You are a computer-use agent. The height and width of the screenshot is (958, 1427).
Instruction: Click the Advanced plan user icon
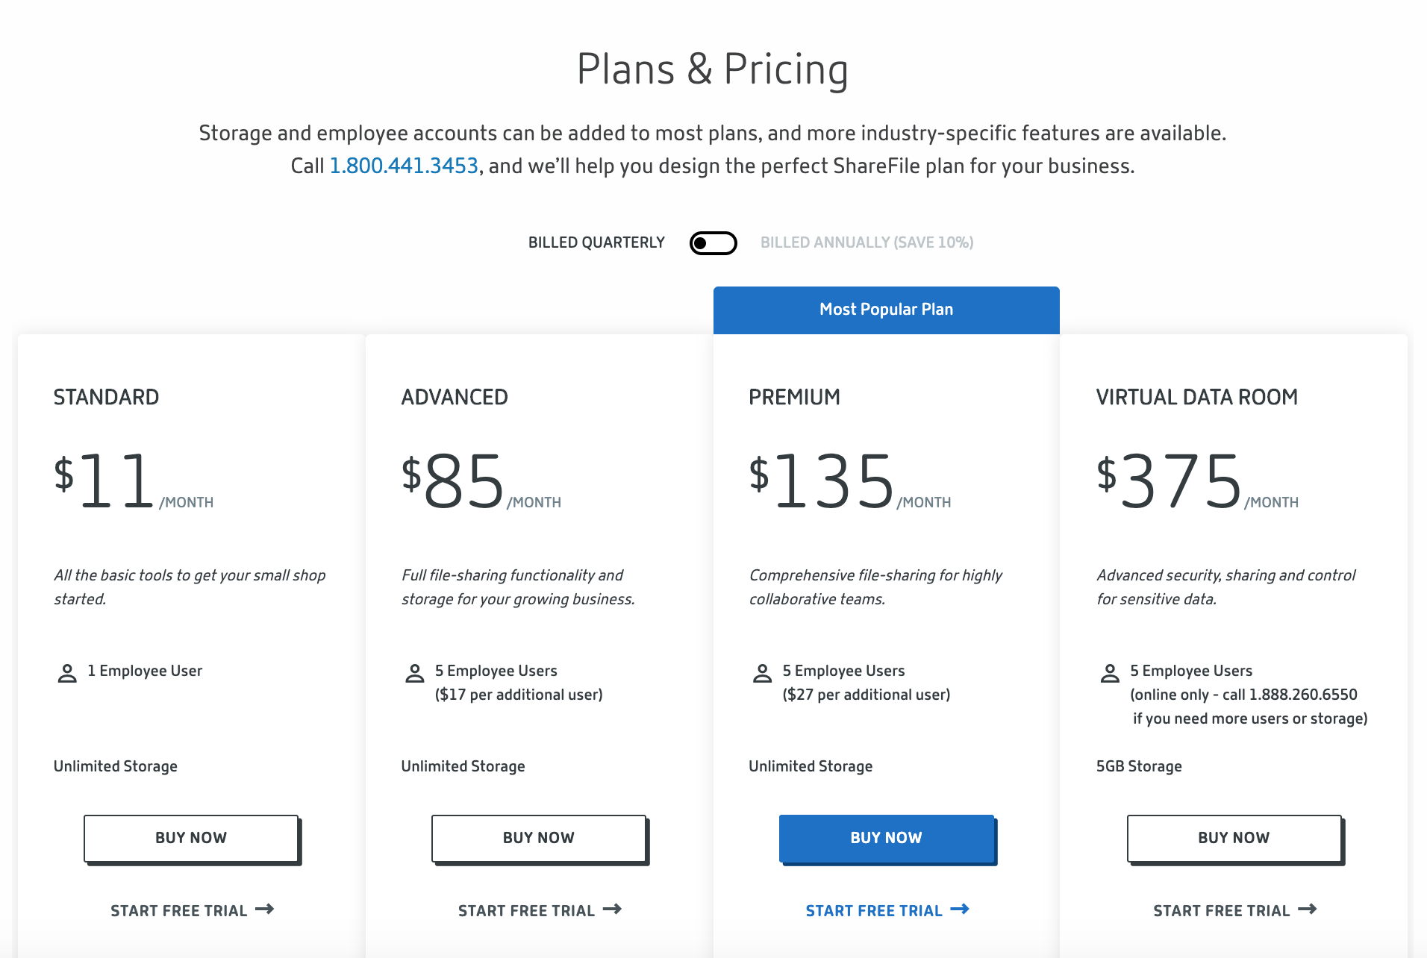click(415, 673)
